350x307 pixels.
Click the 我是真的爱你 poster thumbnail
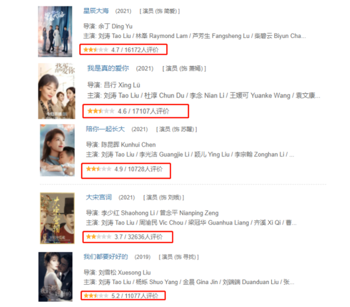point(57,91)
